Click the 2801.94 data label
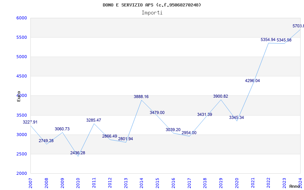304x190 pixels. click(126, 139)
